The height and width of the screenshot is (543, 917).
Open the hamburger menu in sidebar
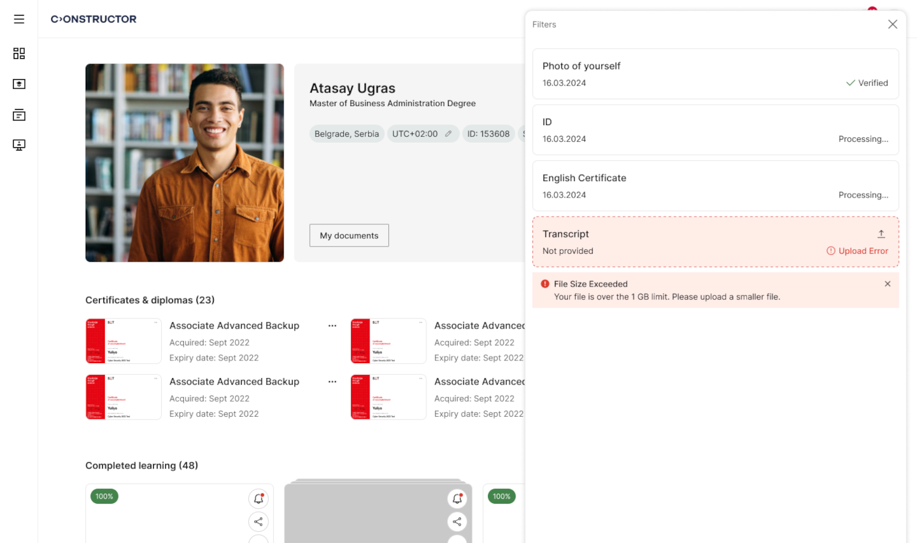(19, 19)
